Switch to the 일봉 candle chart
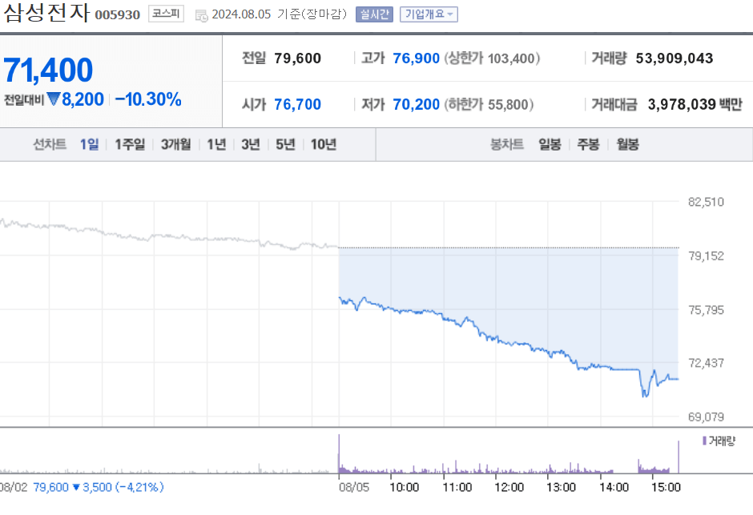 pyautogui.click(x=550, y=144)
